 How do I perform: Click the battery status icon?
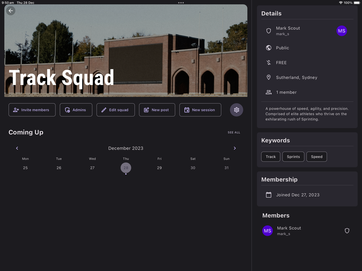coord(357,3)
